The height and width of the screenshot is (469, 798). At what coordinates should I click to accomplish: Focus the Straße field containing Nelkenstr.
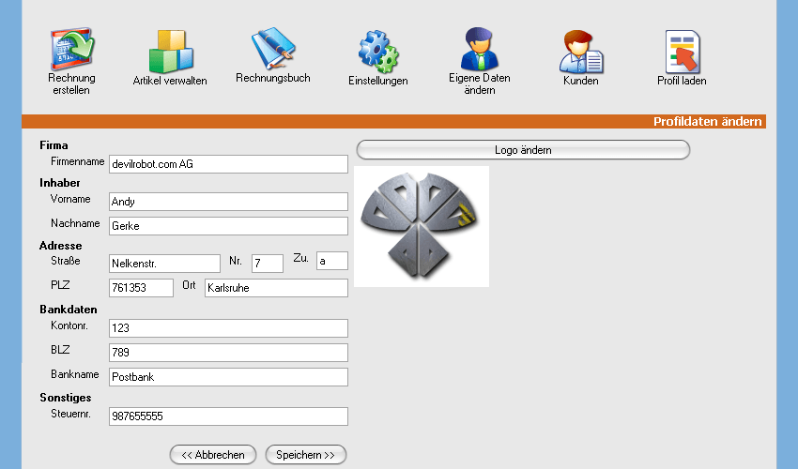tap(164, 264)
